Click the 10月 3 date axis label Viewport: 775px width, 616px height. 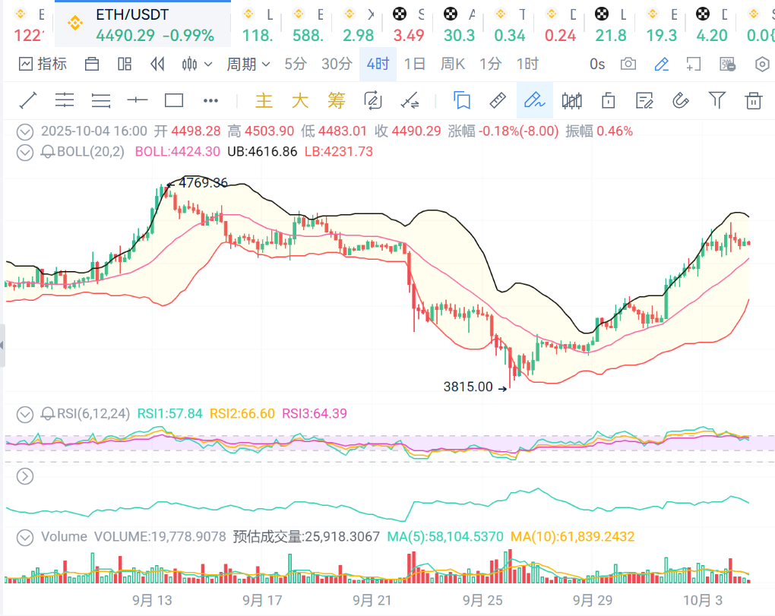coord(702,600)
